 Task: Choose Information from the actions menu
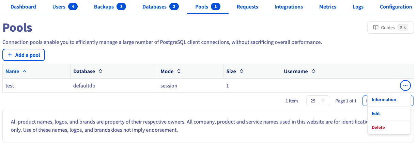389,100
